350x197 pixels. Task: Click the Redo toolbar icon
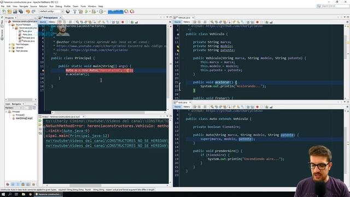(x=33, y=11)
